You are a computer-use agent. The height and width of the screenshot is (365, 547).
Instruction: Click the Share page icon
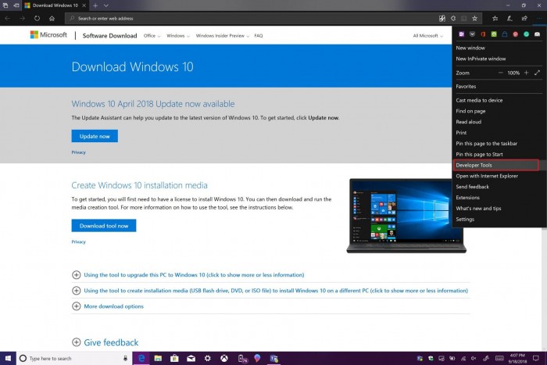click(524, 19)
